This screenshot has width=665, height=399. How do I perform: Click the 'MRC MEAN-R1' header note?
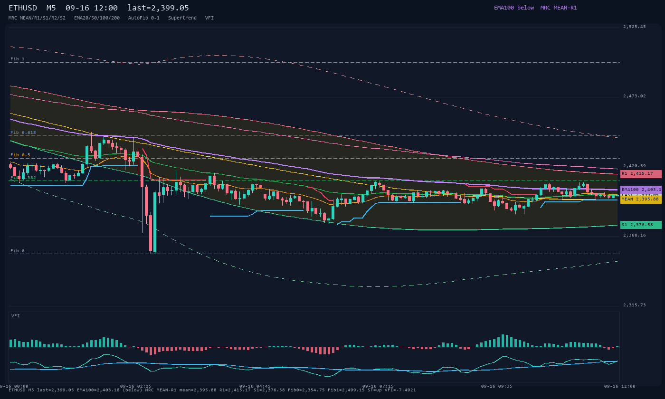(559, 8)
